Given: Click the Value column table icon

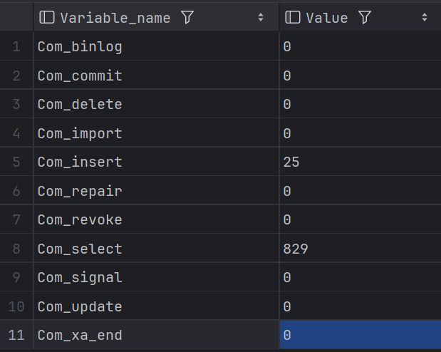Looking at the screenshot, I should coord(293,18).
